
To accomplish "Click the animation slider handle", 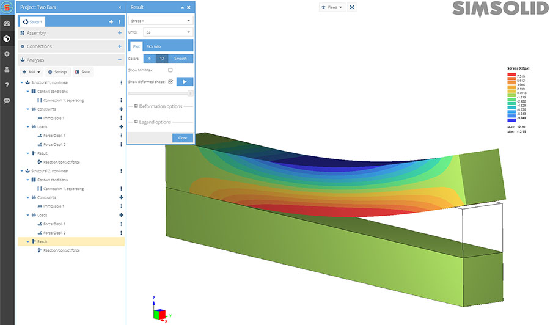I will coord(190,93).
